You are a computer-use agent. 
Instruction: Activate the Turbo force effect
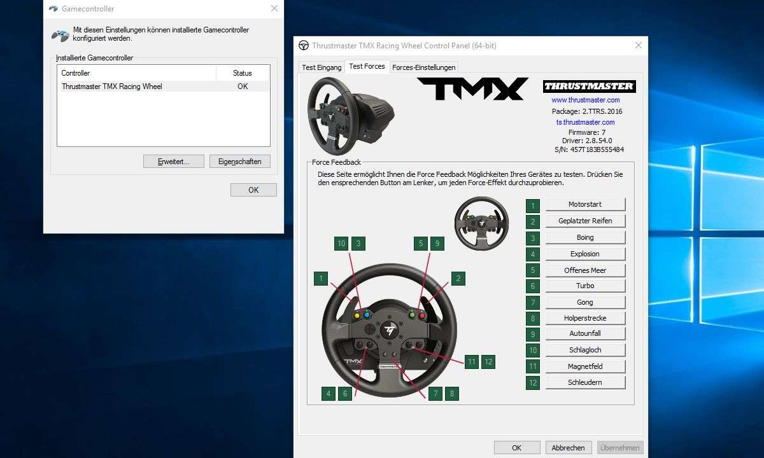click(585, 286)
